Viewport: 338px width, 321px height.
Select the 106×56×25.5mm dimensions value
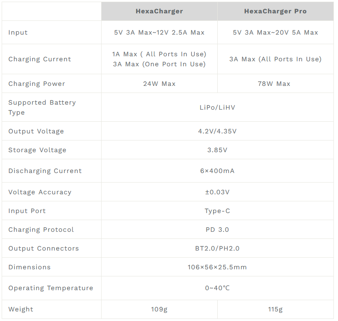pos(217,267)
